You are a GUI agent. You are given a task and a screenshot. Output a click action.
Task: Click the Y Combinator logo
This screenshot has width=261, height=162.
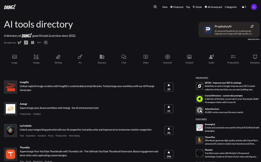[26, 42]
